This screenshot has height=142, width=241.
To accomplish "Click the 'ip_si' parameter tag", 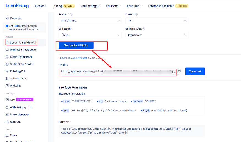I will [146, 110].
